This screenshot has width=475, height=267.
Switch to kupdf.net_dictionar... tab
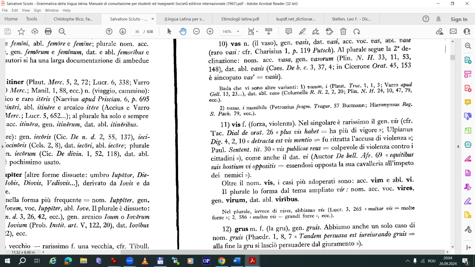click(x=296, y=19)
